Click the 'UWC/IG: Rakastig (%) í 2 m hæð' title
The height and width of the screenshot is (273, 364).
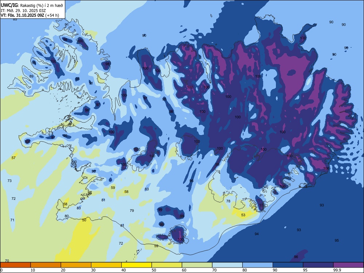(32, 5)
